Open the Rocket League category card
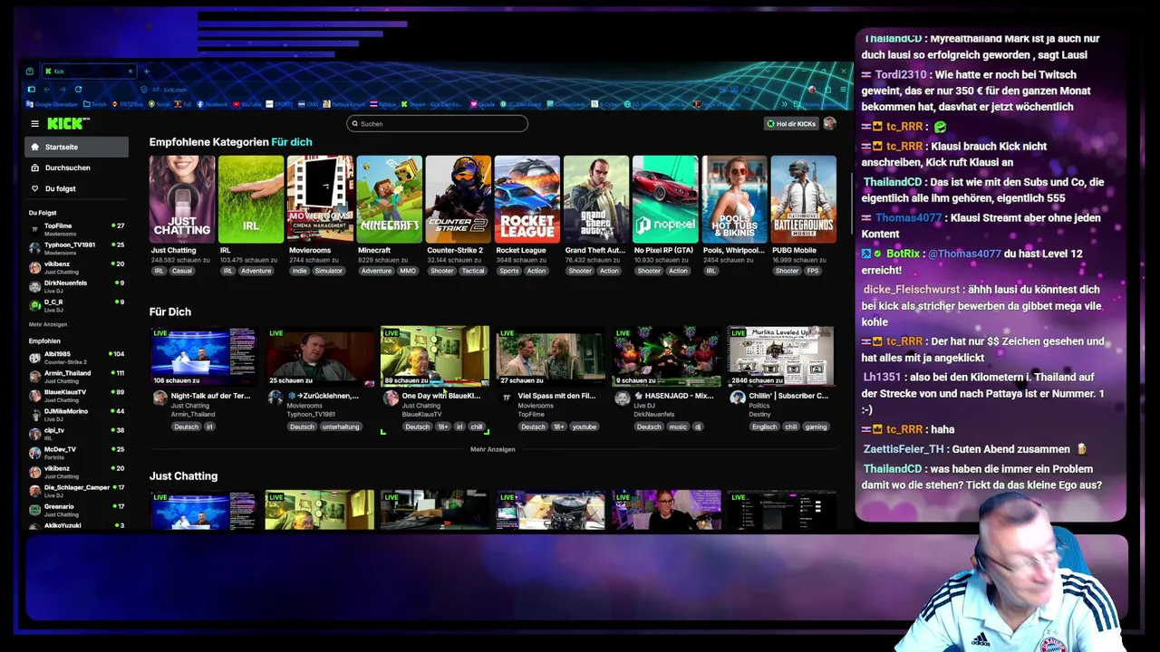The height and width of the screenshot is (652, 1160). pos(527,199)
